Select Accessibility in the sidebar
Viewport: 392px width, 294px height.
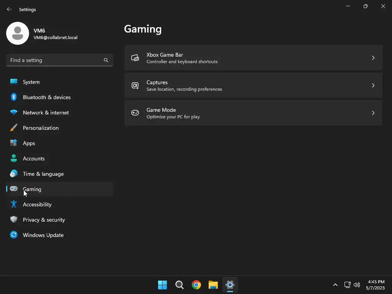pos(59,204)
